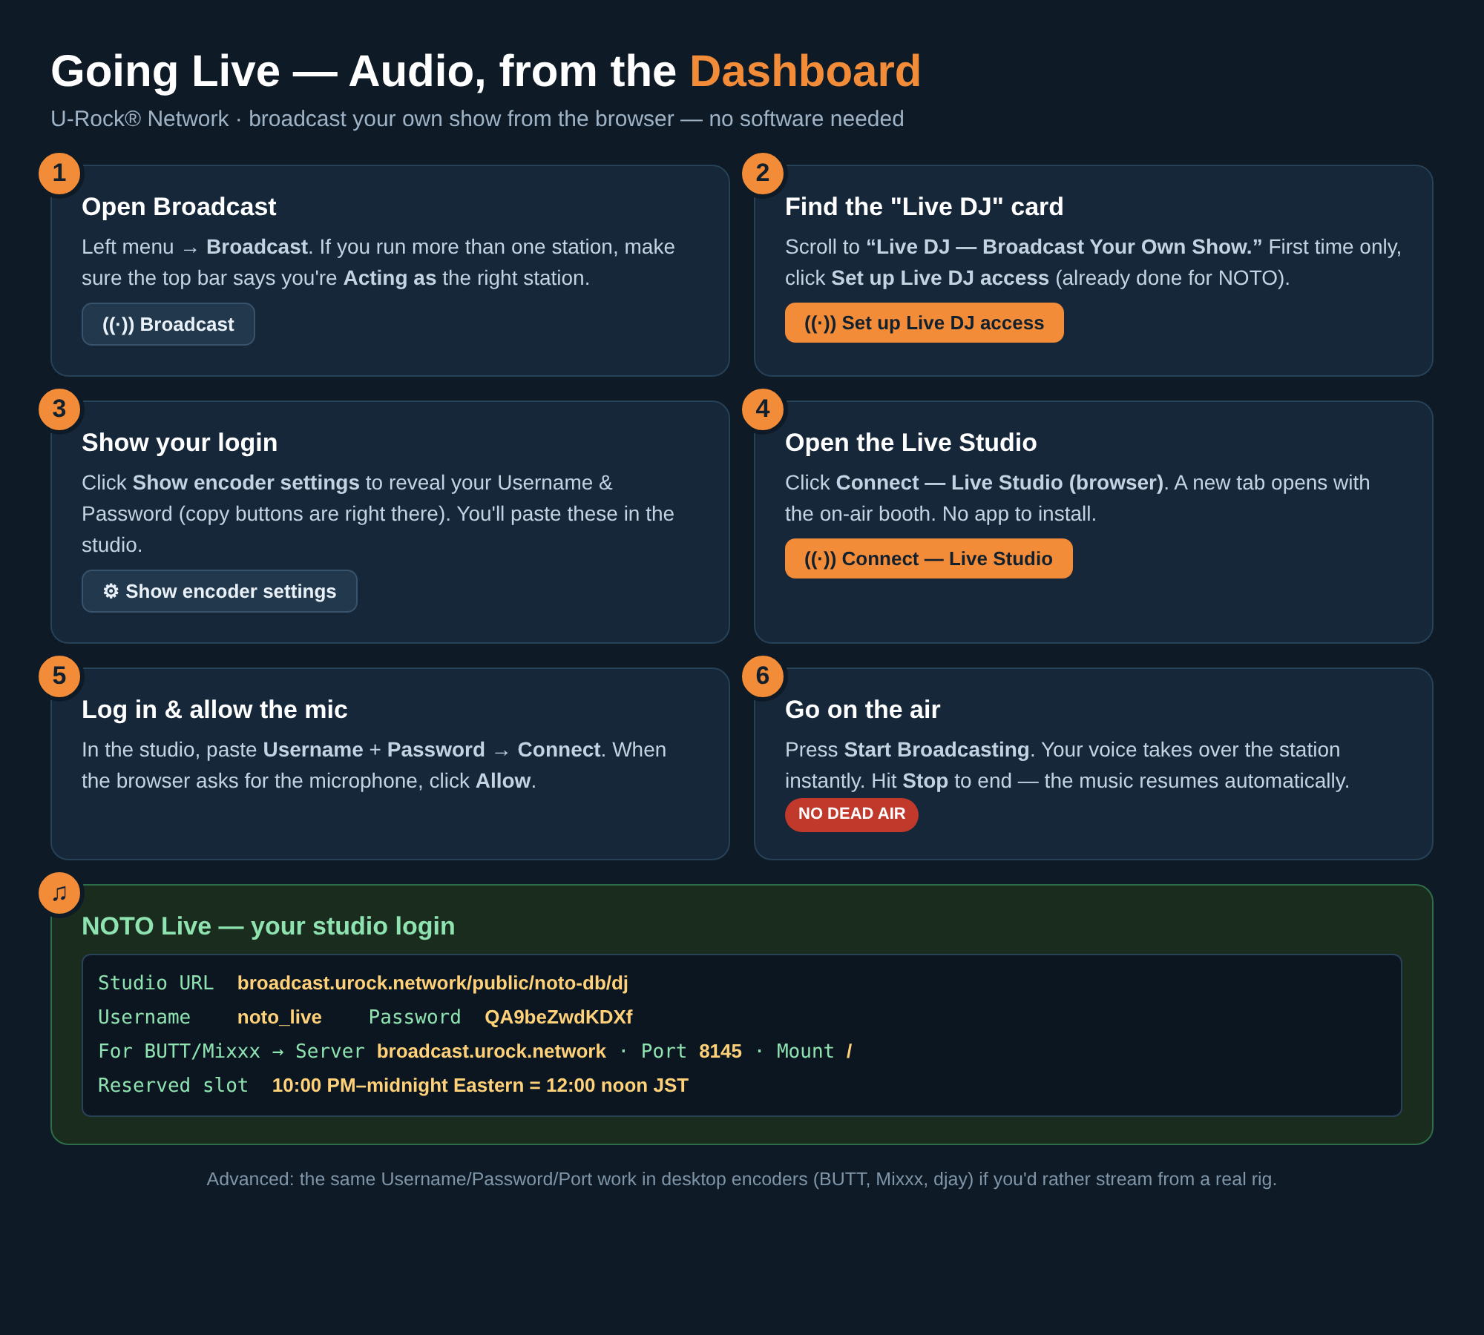Select the password QA9beZwdKDXf

pyautogui.click(x=559, y=1017)
